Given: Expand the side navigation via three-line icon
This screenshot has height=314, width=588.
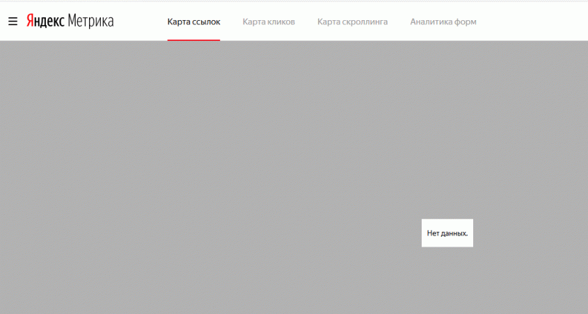Looking at the screenshot, I should click(x=13, y=22).
